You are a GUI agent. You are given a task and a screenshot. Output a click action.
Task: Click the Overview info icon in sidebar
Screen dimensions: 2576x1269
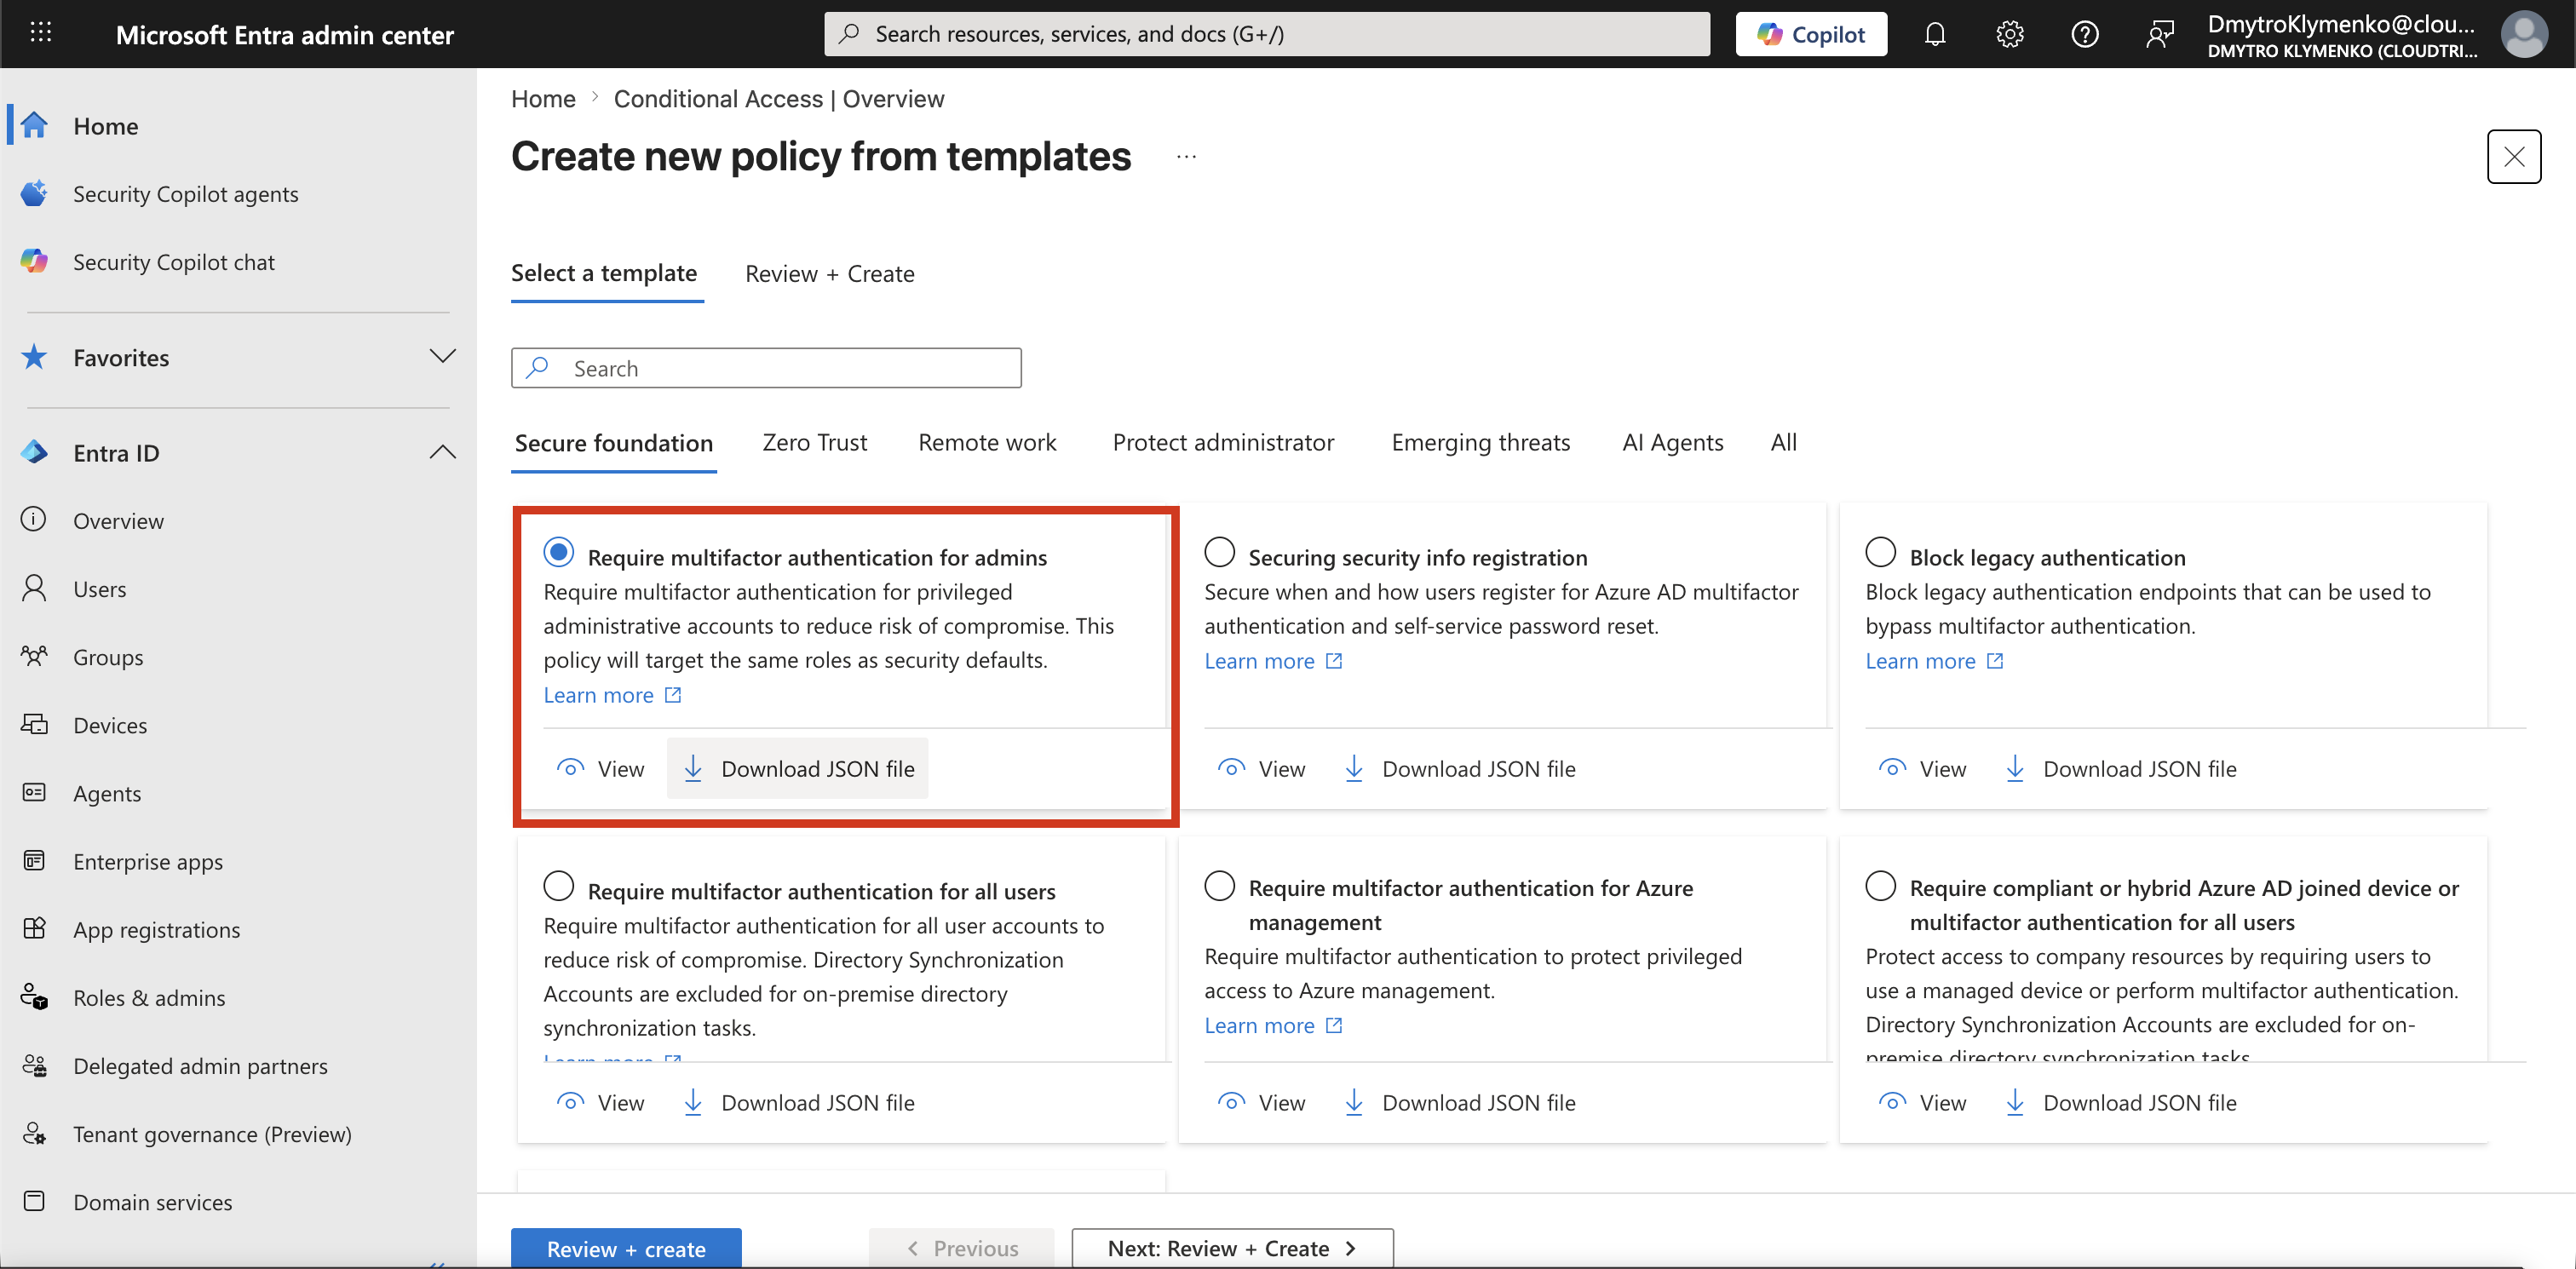click(x=34, y=520)
